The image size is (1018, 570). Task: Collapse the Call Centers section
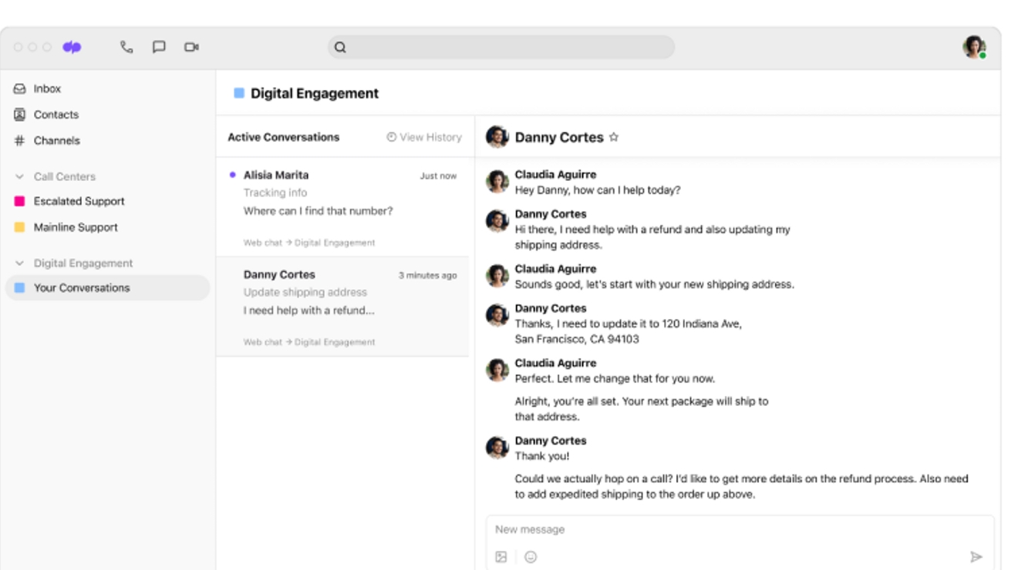(19, 176)
